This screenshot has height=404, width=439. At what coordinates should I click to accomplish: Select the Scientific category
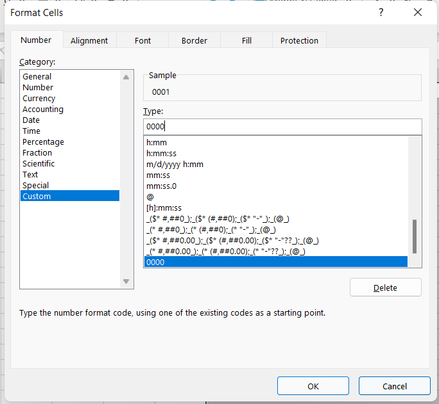coord(70,164)
